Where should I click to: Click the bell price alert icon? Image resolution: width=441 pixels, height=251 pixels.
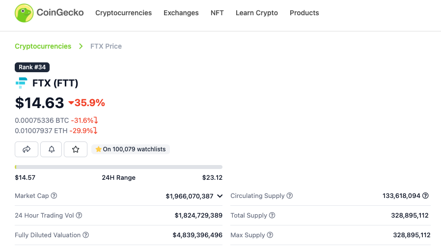point(51,149)
